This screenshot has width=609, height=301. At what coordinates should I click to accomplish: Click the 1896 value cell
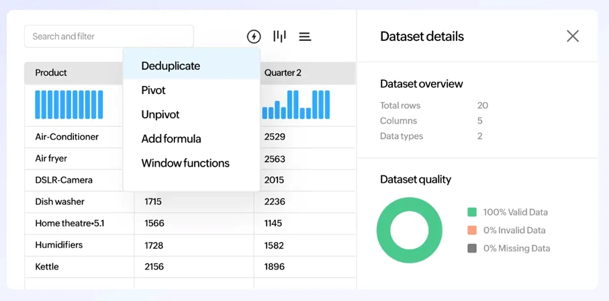(305, 267)
